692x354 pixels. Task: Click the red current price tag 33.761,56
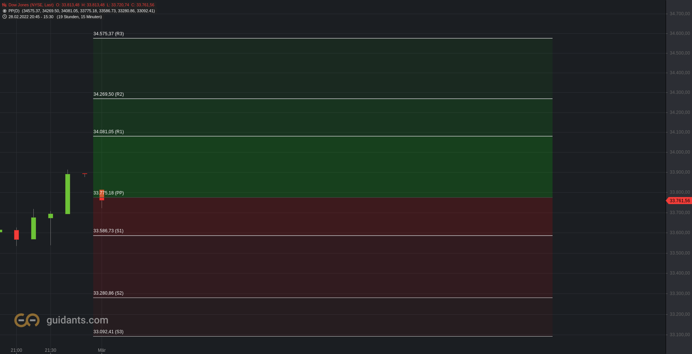pyautogui.click(x=679, y=201)
